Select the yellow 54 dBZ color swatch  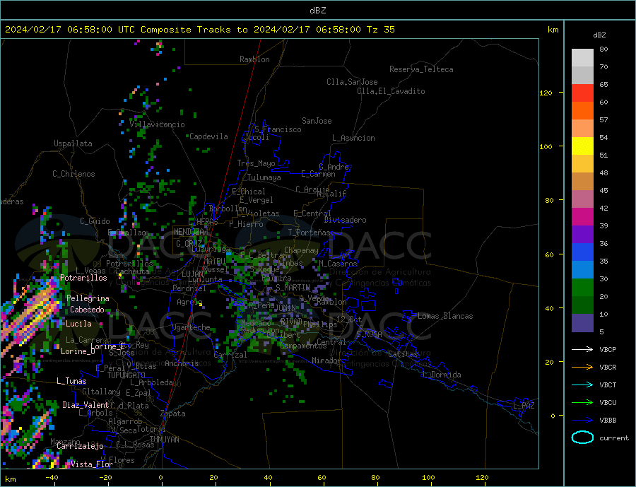pos(582,146)
